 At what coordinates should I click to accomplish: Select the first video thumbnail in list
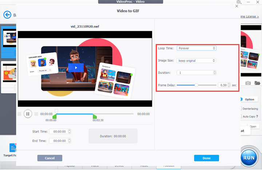(x=9, y=38)
